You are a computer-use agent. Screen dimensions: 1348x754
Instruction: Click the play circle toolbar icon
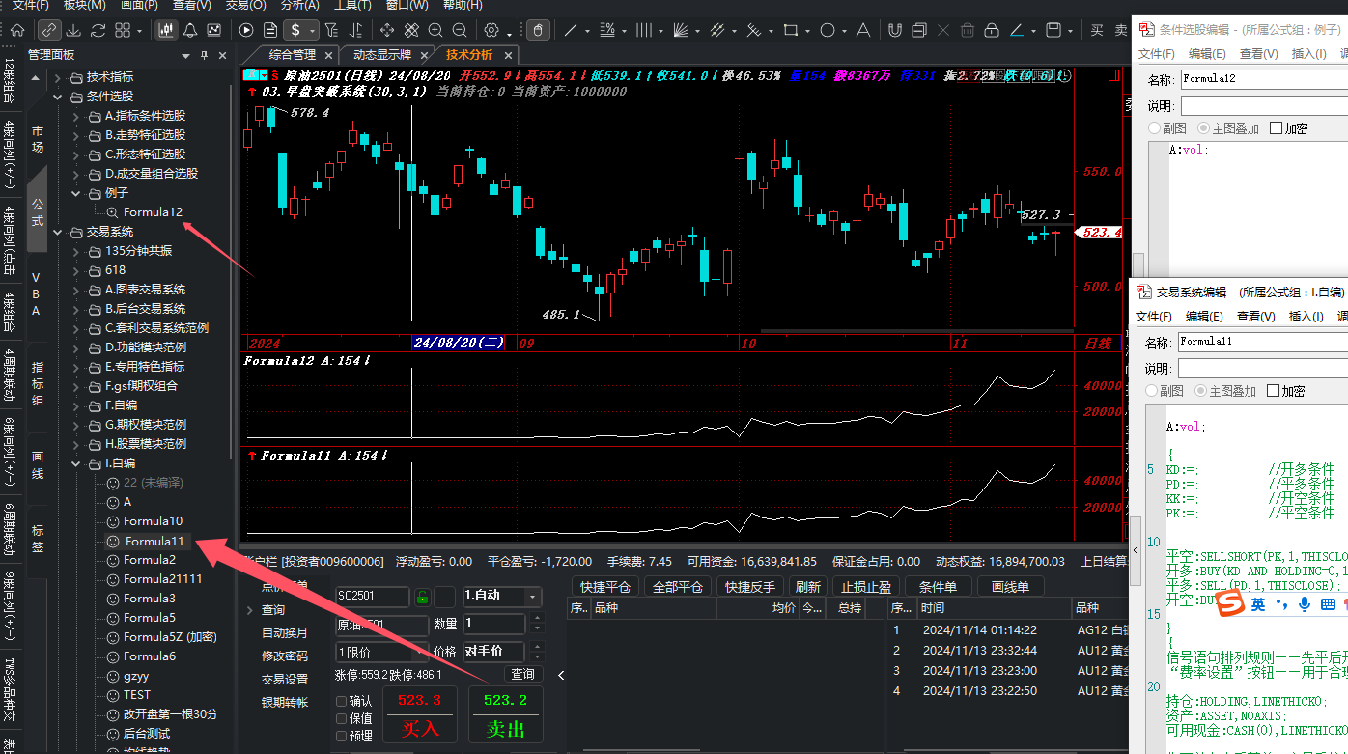coord(246,30)
